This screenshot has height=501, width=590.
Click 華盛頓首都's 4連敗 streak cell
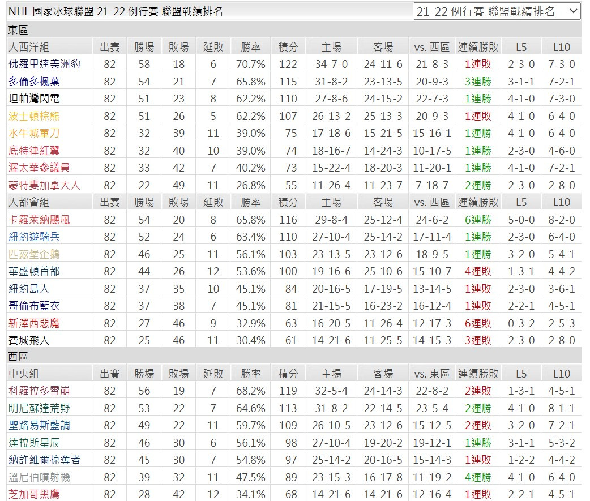pos(478,271)
